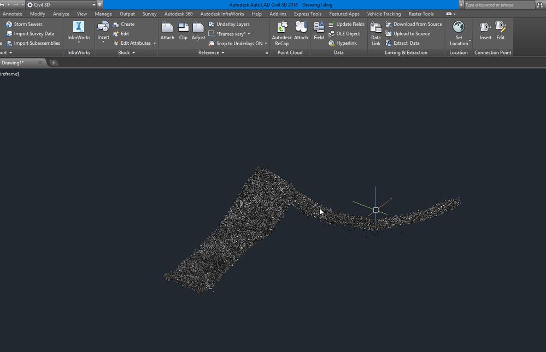Screen dimensions: 546x352
Task: Add a new drawing tab
Action: [54, 63]
